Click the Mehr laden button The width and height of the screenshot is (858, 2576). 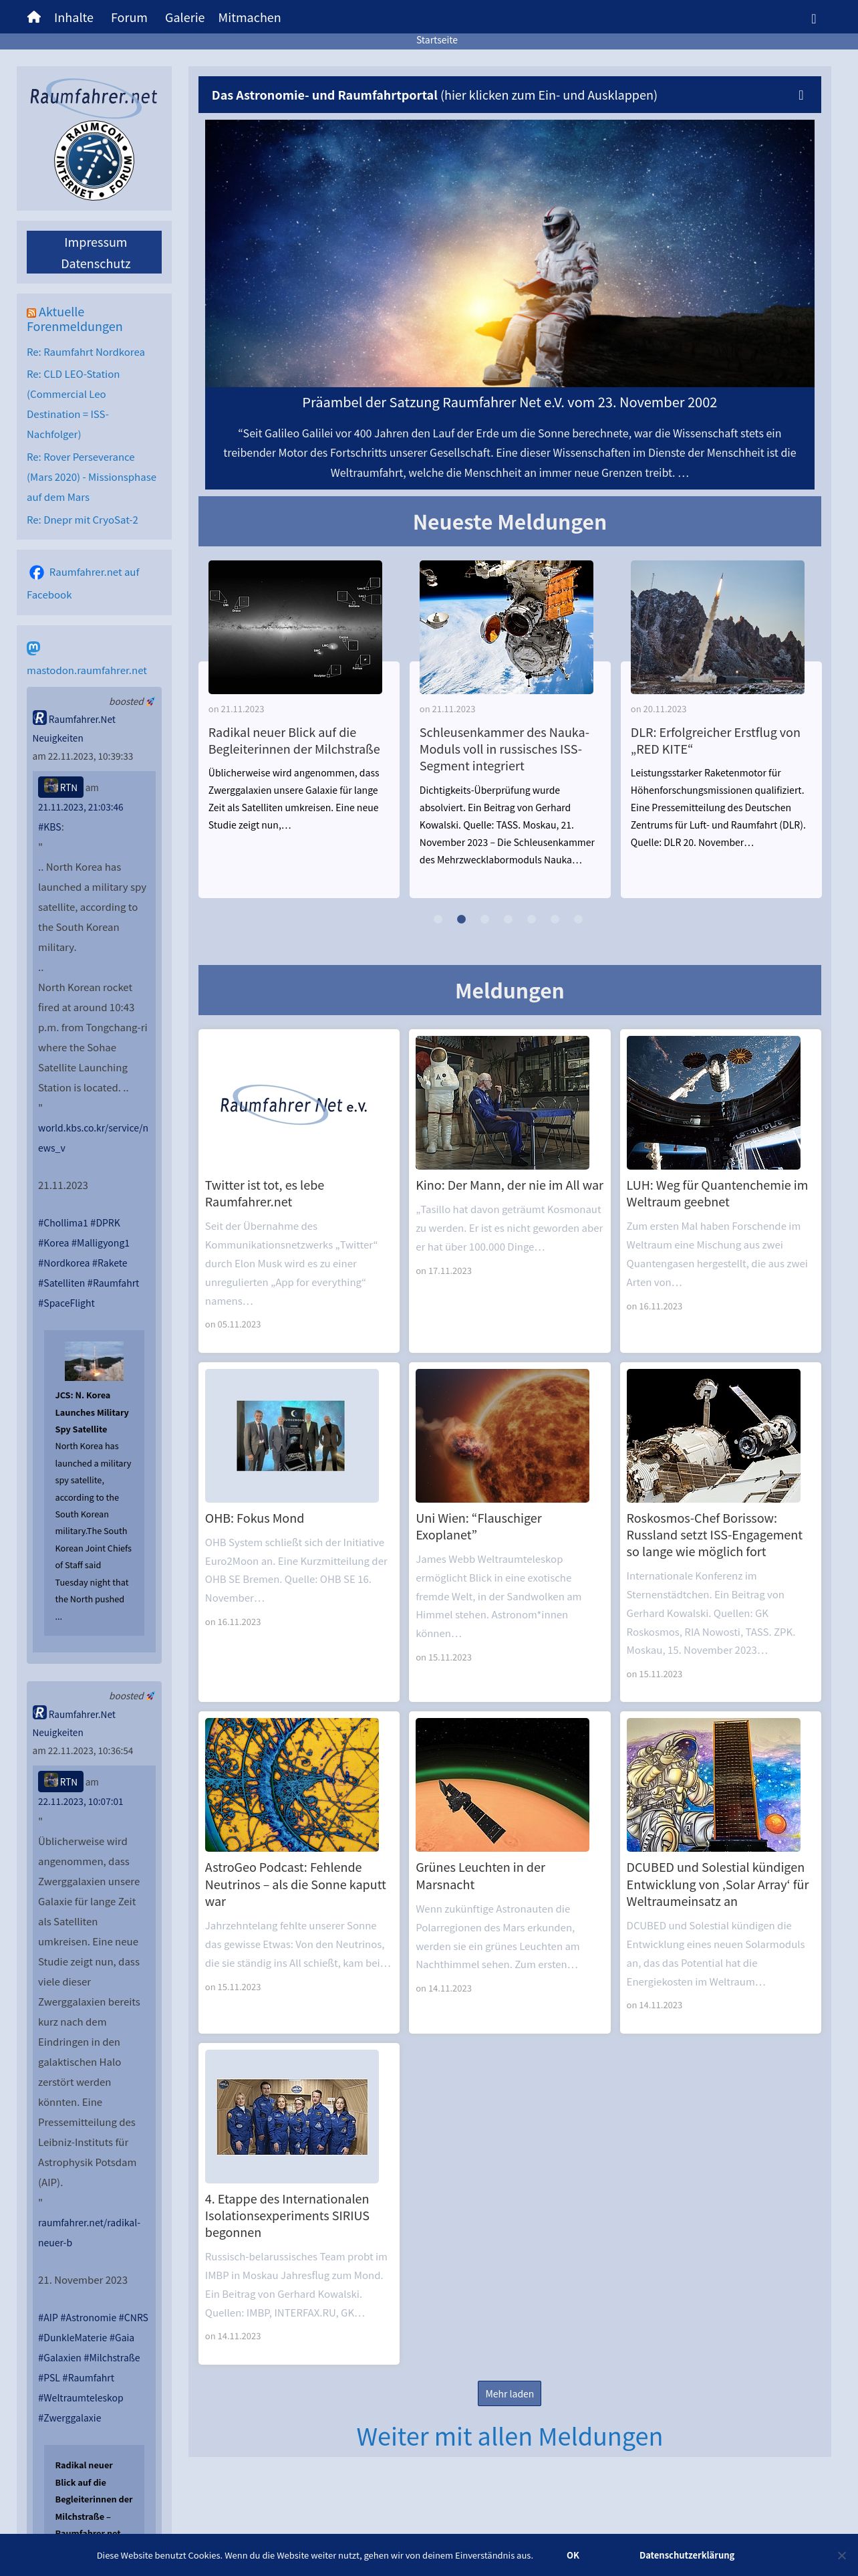509,2393
